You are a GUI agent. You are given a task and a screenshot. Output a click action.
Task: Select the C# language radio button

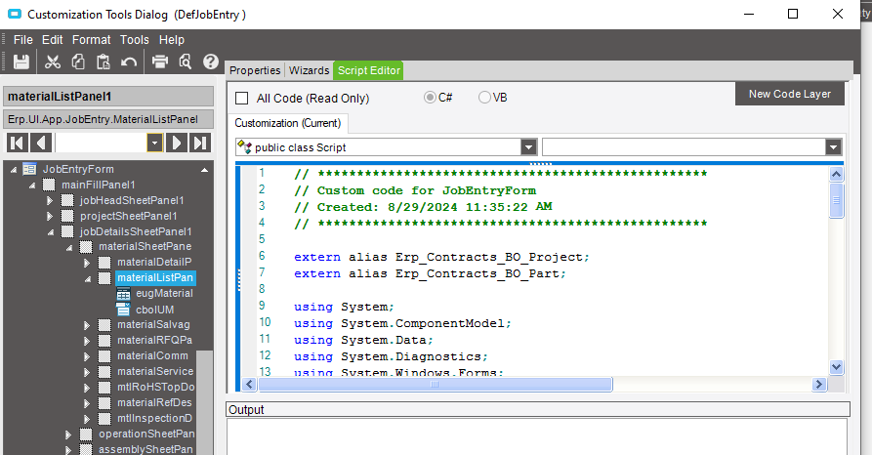click(430, 98)
